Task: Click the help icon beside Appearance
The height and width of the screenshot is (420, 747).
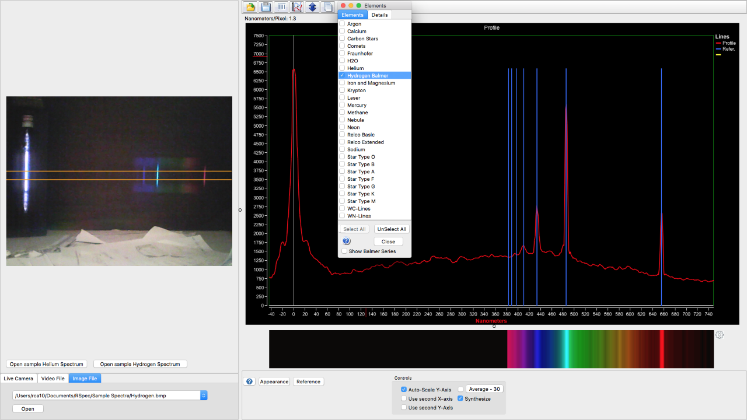Action: [250, 381]
